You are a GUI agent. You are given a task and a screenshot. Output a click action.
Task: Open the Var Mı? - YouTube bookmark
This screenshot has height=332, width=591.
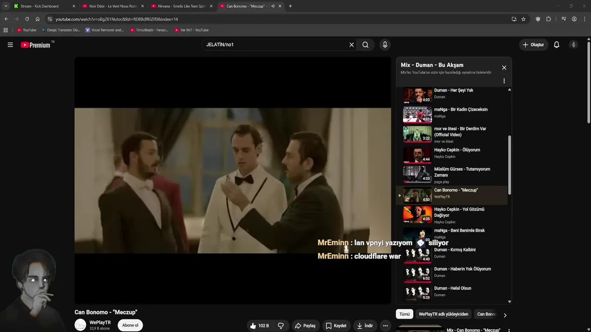click(x=192, y=30)
